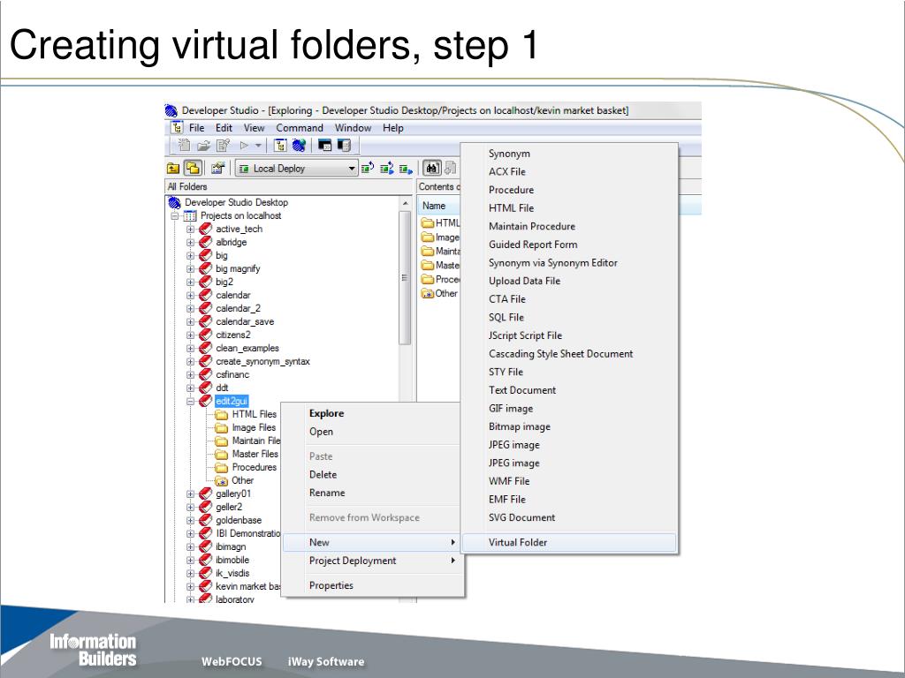Click the Up one folder icon
Viewport: 905px width, 678px height.
coord(173,169)
